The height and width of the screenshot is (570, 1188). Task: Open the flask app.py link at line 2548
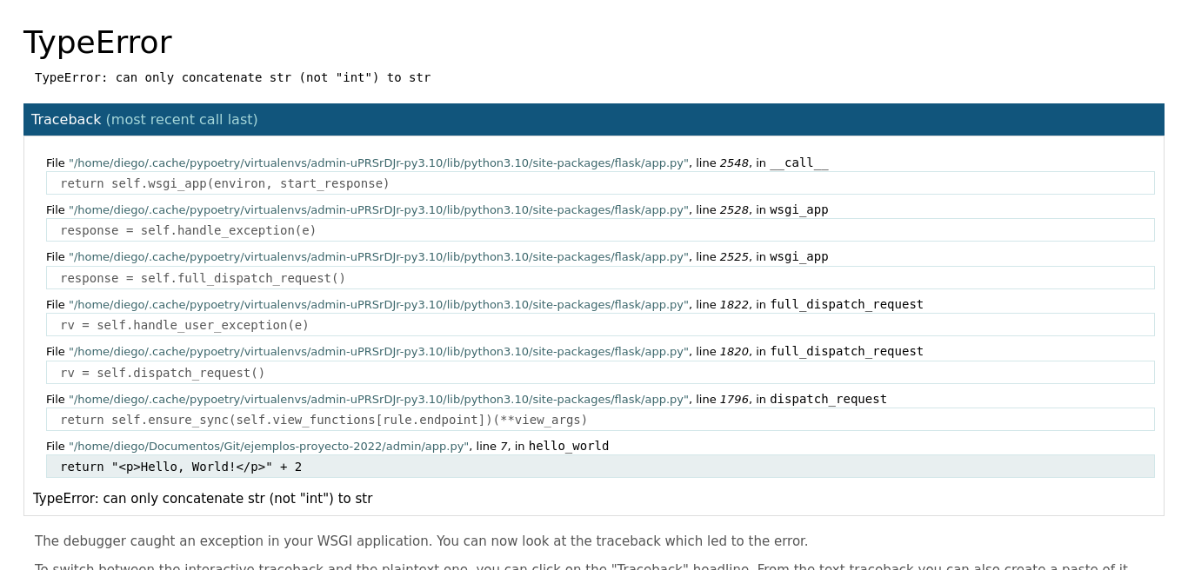pos(376,162)
